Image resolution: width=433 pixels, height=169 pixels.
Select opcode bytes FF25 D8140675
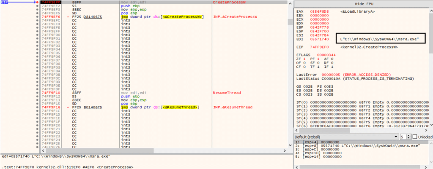[87, 17]
